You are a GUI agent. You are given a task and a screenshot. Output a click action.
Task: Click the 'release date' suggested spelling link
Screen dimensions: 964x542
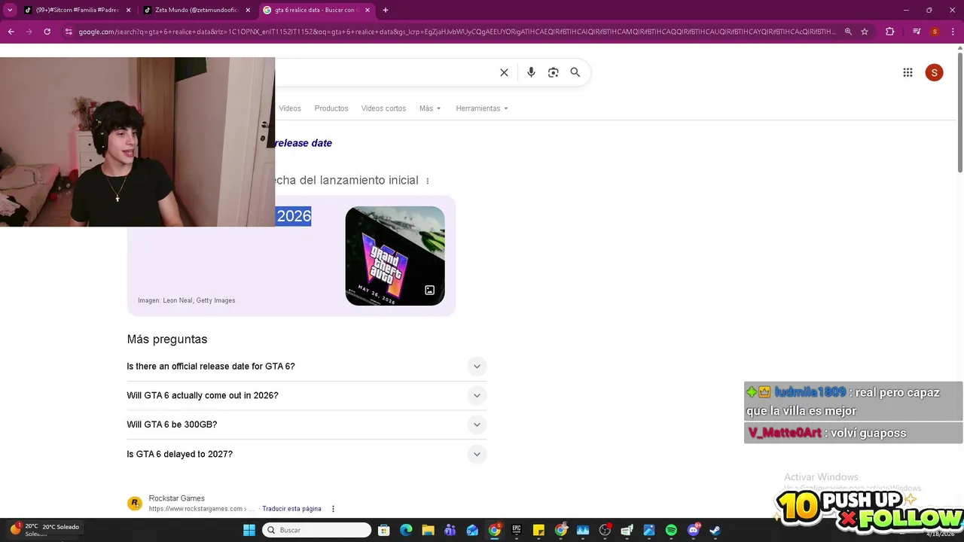click(304, 143)
